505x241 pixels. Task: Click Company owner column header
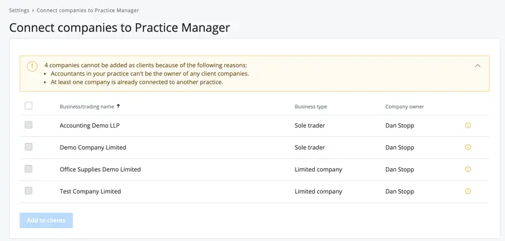point(405,106)
